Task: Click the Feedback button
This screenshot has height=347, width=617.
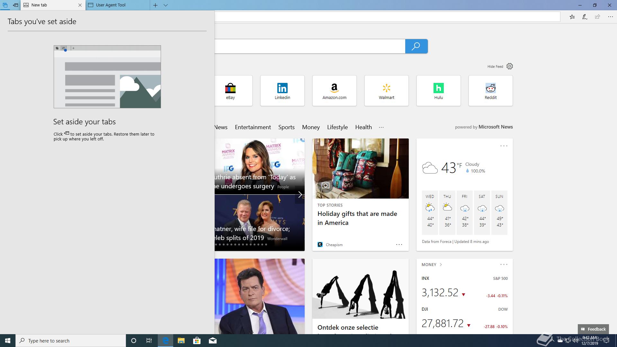Action: click(593, 329)
